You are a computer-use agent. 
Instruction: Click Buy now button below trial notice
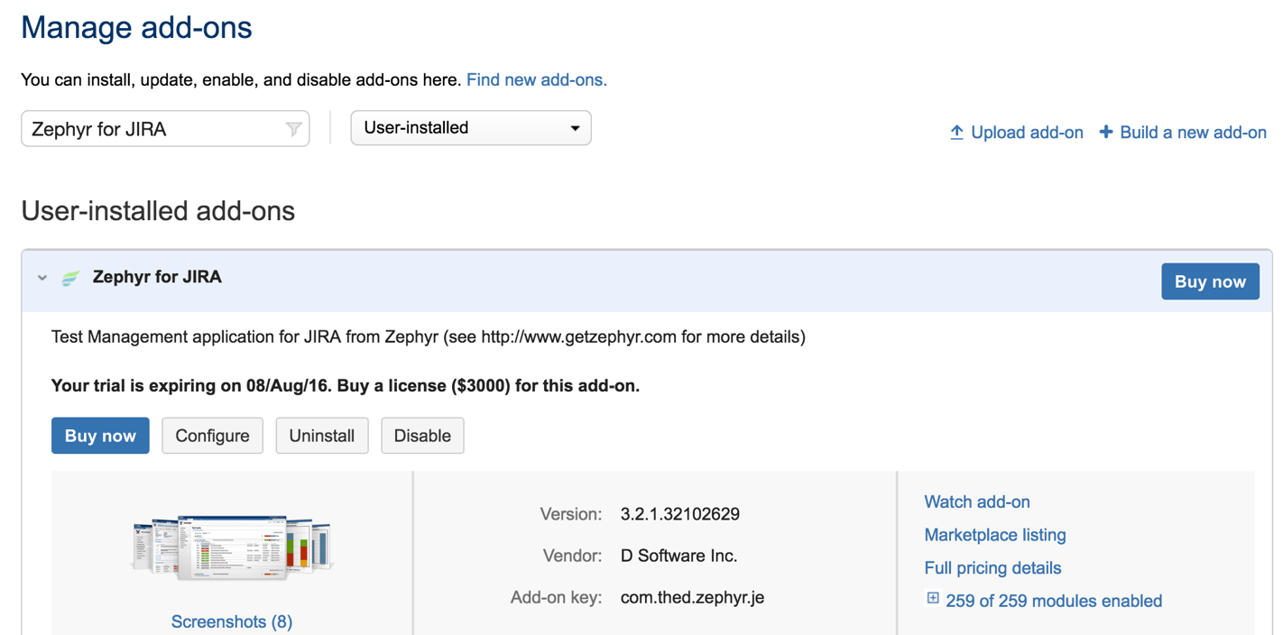pyautogui.click(x=100, y=436)
